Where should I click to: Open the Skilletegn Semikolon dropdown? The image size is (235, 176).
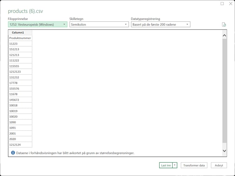99,25
